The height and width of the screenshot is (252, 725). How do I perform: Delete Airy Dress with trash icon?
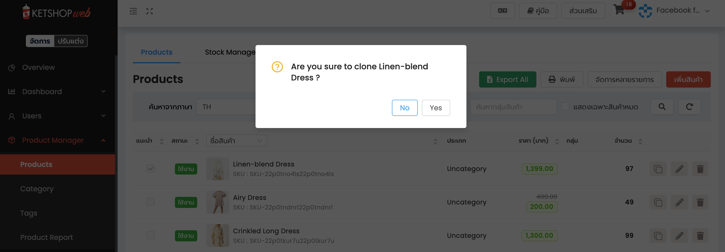700,202
